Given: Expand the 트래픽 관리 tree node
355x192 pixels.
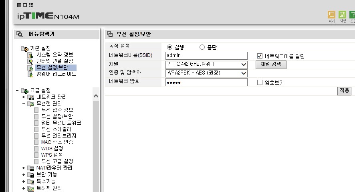Looking at the screenshot, I should coord(24,188).
